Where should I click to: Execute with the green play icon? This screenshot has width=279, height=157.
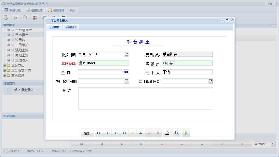pyautogui.click(x=186, y=133)
